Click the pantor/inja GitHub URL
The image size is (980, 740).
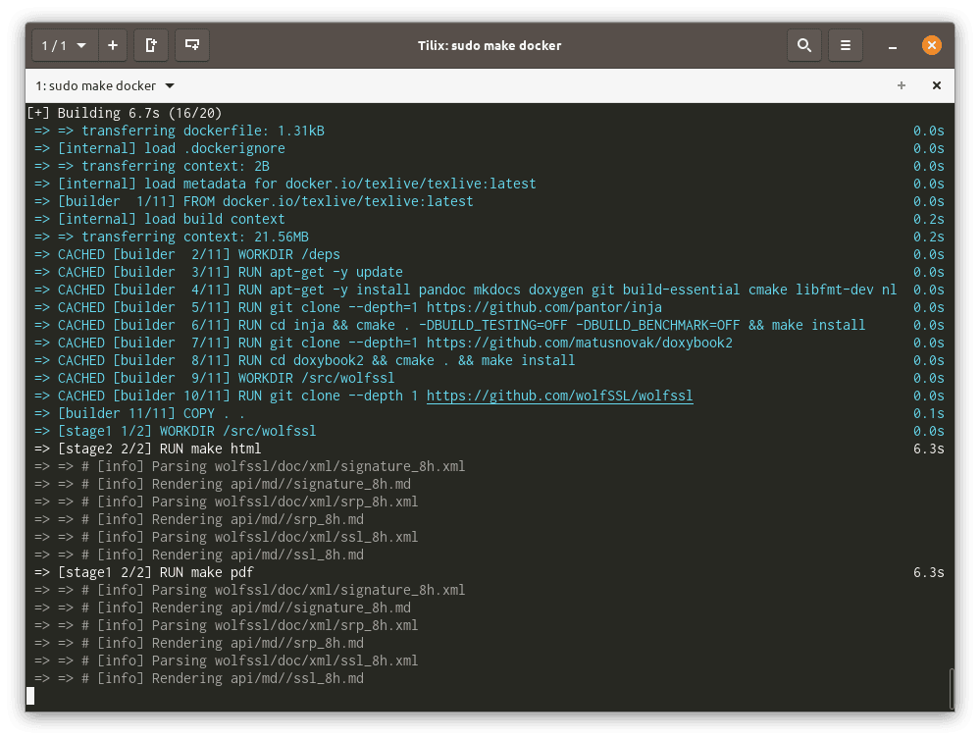[x=543, y=307]
